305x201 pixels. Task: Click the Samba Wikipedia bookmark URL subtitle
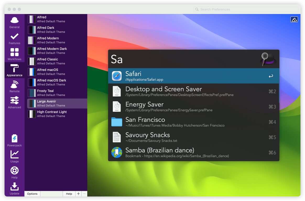(x=177, y=156)
